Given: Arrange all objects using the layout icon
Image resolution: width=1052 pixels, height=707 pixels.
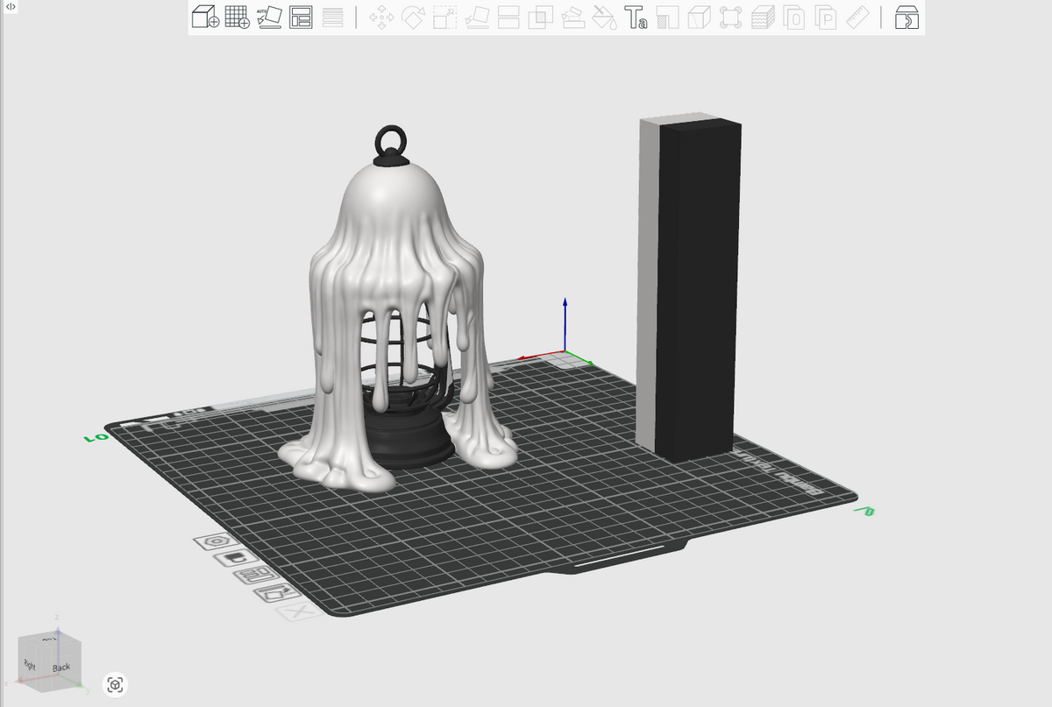Looking at the screenshot, I should 301,17.
